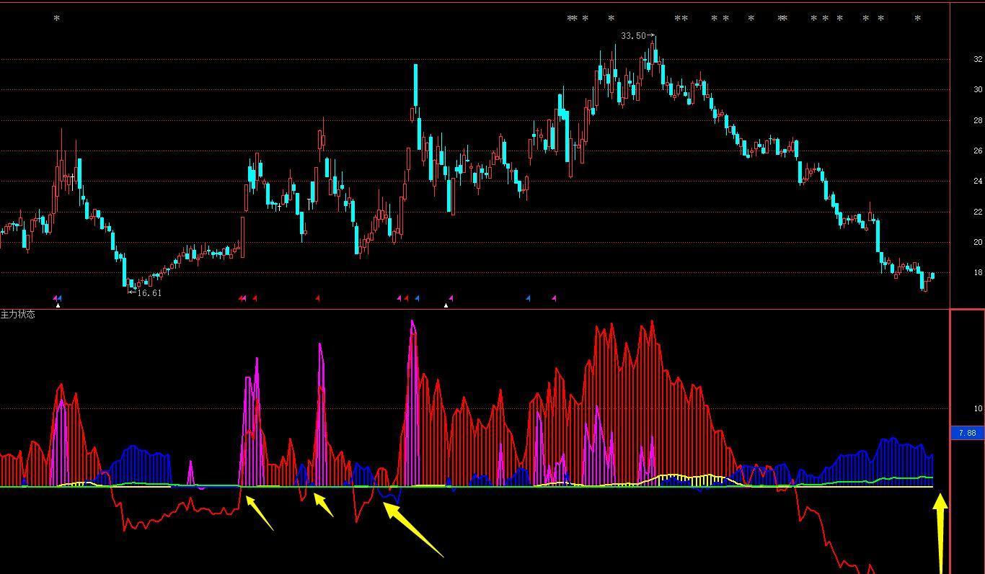Click the leftmost blue flag signal marker

pyautogui.click(x=59, y=298)
